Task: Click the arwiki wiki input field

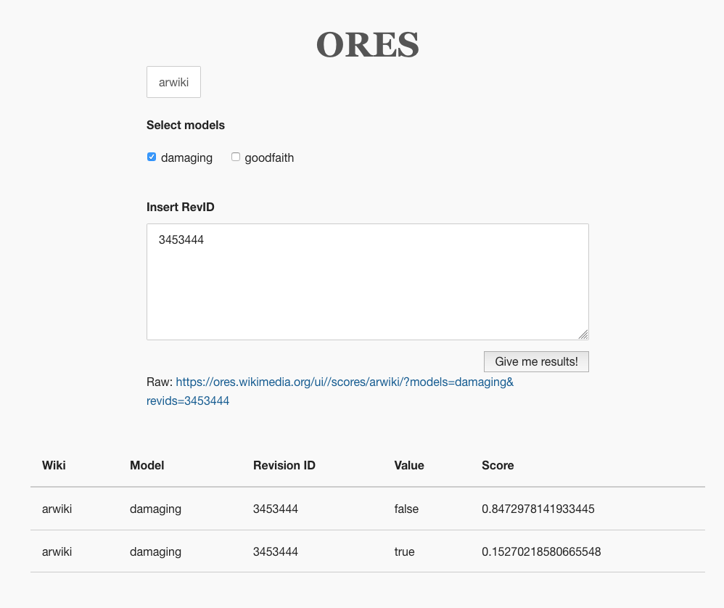Action: coord(173,82)
